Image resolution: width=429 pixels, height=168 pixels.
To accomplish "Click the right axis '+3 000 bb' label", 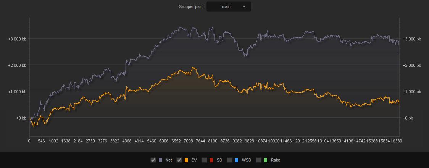I will 412,39.
